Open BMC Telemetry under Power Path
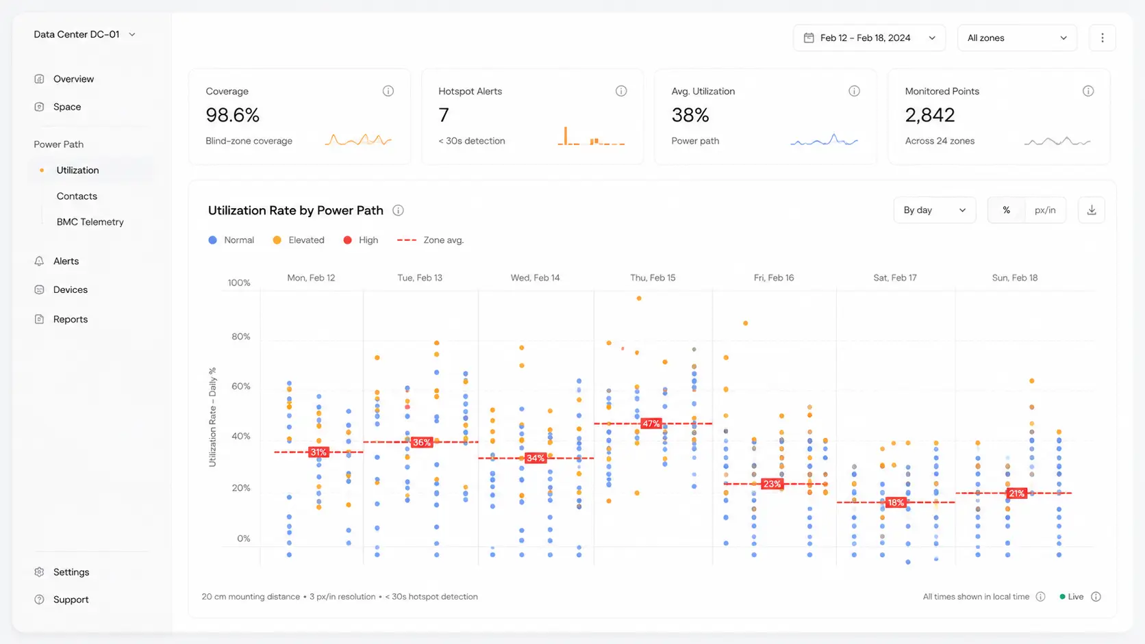Viewport: 1145px width, 644px height. pos(90,222)
